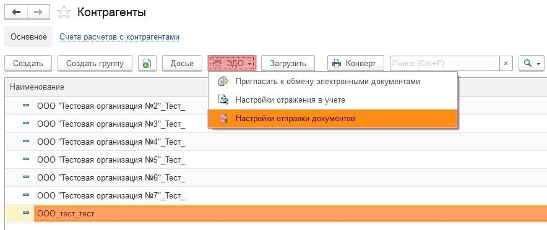This screenshot has height=230, width=547.
Task: Click the Создать группу button
Action: click(x=95, y=64)
